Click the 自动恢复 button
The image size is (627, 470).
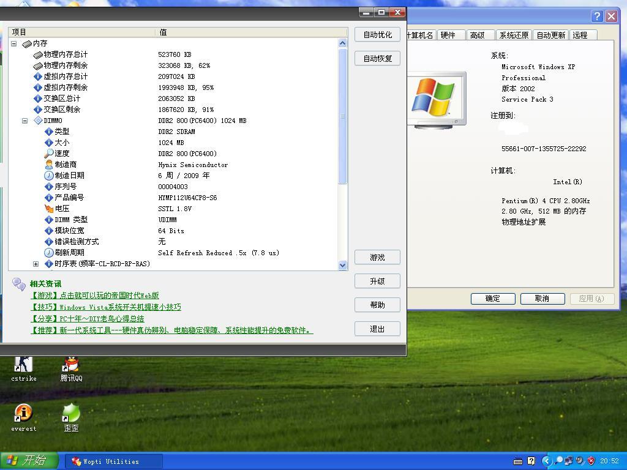[x=377, y=59]
